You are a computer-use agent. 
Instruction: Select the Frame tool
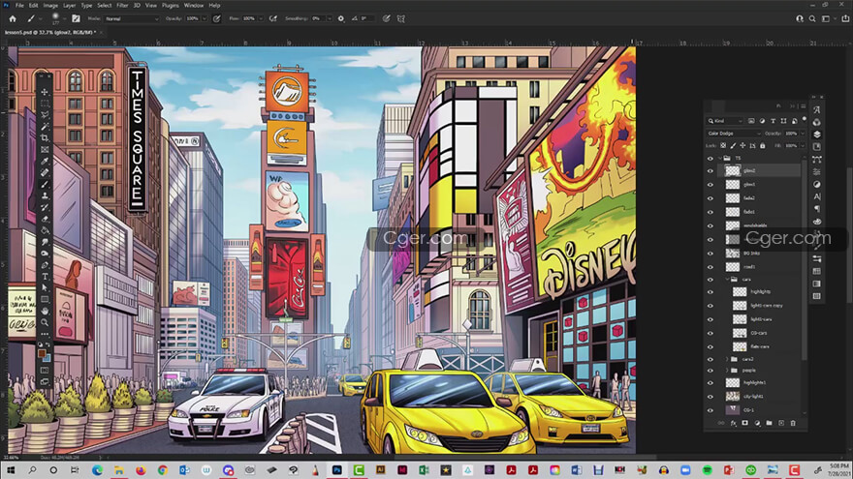[x=45, y=149]
